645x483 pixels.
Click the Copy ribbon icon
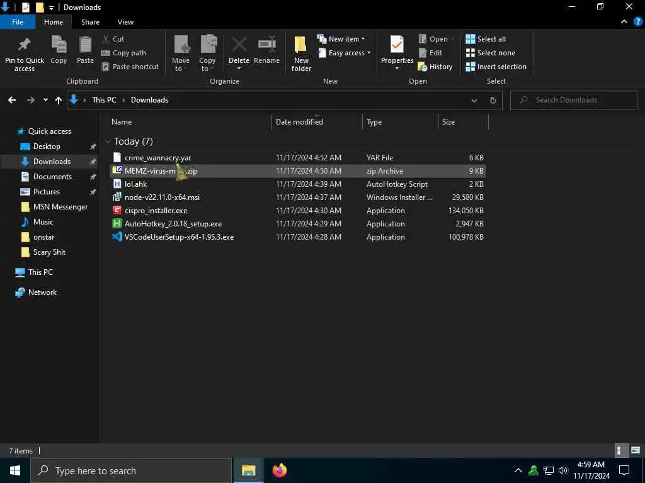point(59,45)
